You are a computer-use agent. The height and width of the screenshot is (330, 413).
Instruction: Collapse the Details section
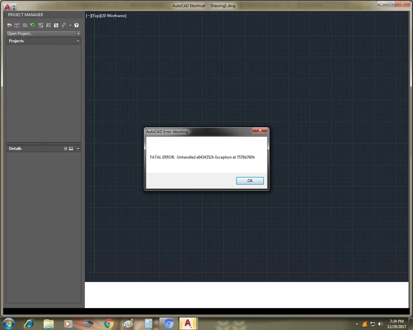78,149
